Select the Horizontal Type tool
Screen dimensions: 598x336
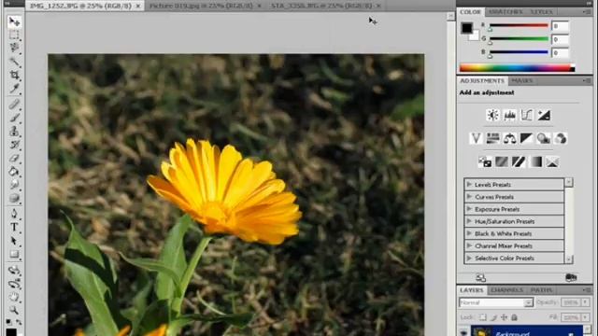tap(14, 227)
